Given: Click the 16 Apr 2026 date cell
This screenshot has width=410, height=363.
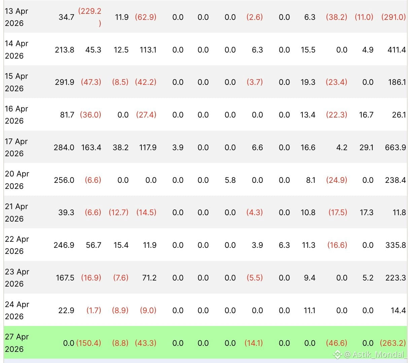Looking at the screenshot, I should pyautogui.click(x=16, y=115).
